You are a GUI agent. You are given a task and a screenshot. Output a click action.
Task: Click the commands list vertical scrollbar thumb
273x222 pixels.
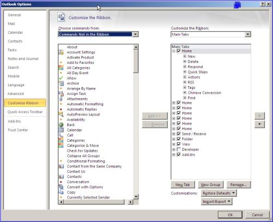click(x=136, y=61)
